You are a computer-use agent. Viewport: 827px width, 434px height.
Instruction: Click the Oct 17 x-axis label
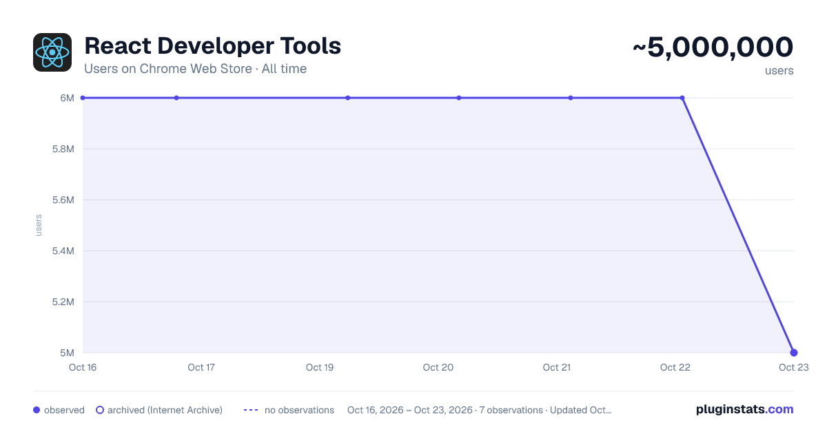(x=201, y=367)
